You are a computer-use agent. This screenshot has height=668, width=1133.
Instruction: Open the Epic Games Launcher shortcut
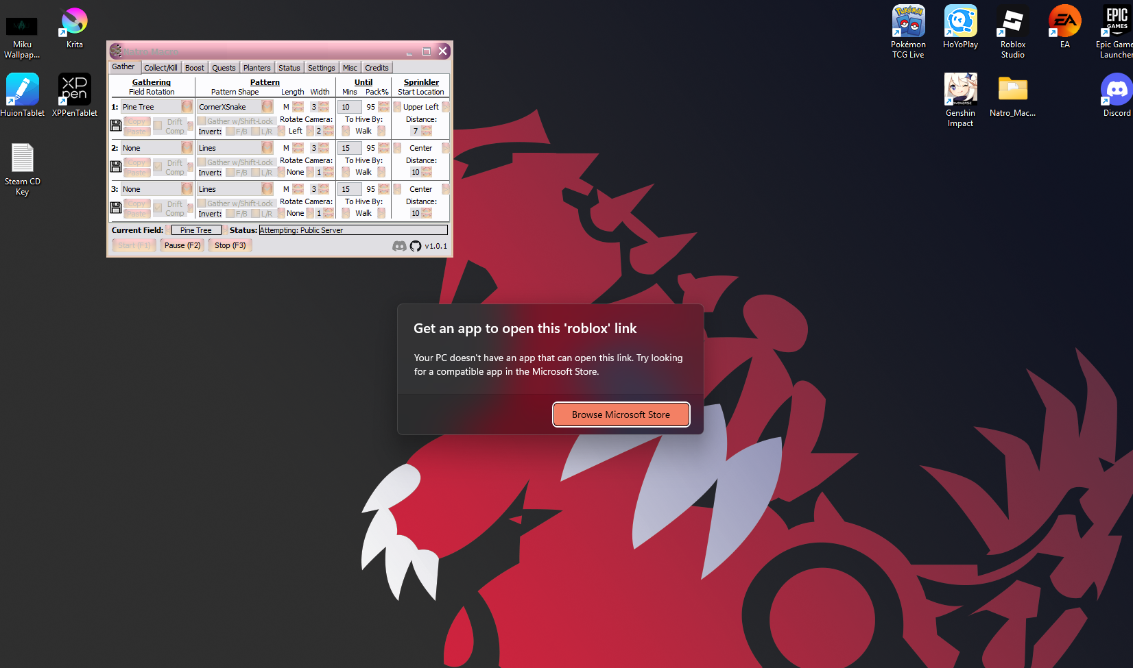point(1117,32)
